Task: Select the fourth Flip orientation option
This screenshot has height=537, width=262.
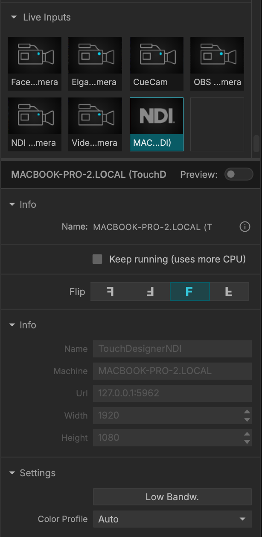Action: click(x=229, y=292)
